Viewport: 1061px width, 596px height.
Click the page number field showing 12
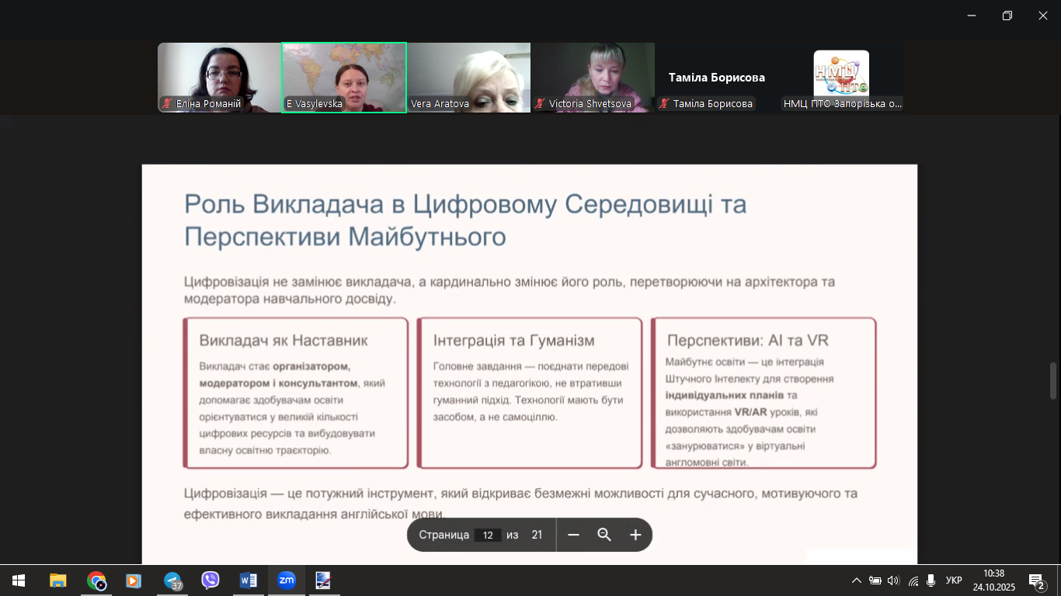coord(488,535)
